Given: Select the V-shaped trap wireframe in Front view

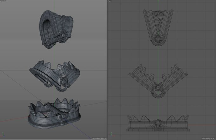Looking at the screenshot, I should click(x=158, y=81).
